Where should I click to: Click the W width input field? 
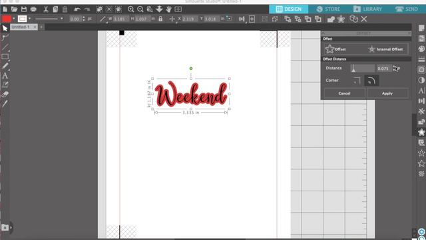[x=120, y=19]
